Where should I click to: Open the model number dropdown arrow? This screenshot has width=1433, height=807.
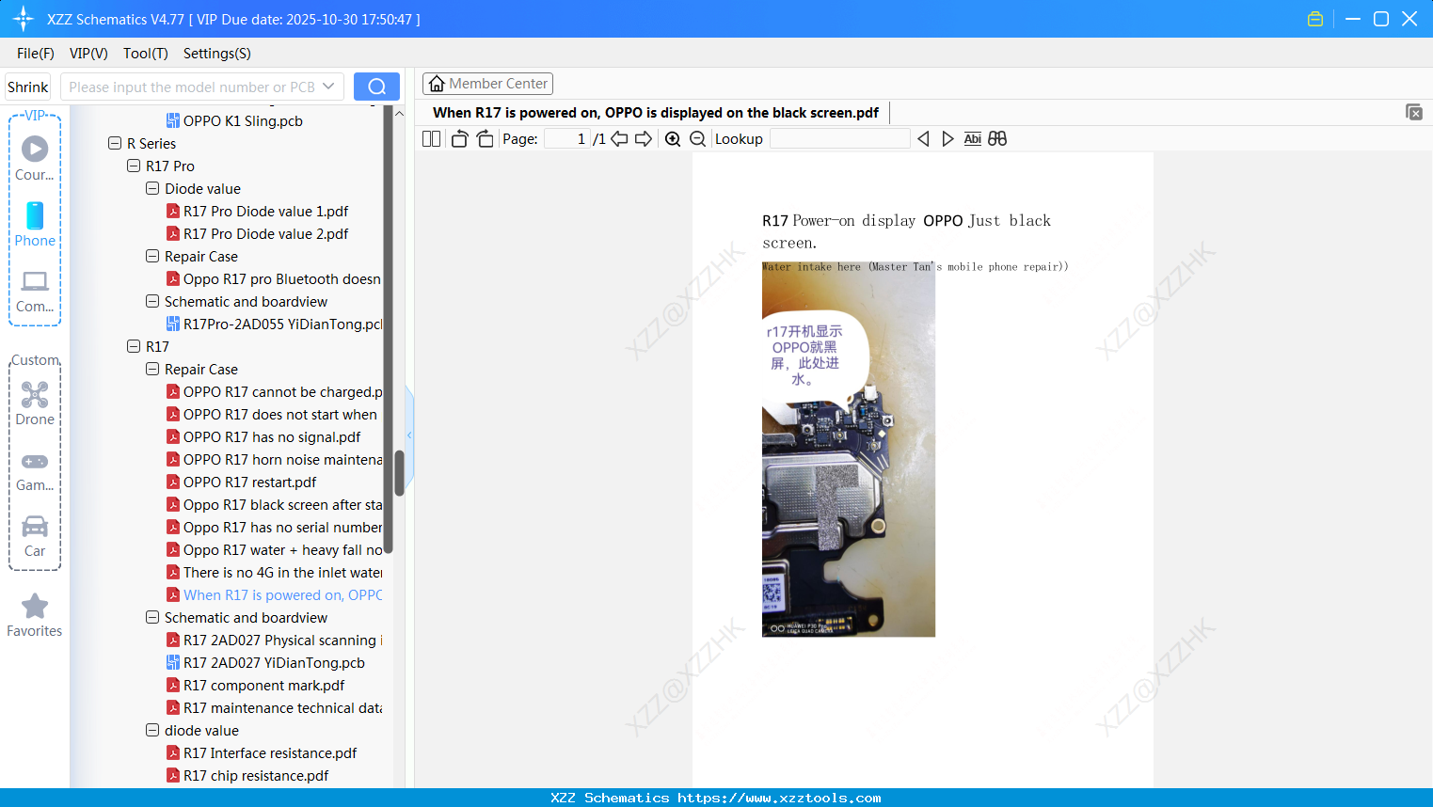[328, 87]
